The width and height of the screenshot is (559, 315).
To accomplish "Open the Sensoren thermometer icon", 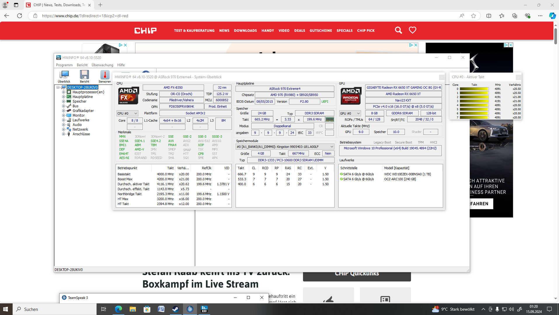I will [x=105, y=76].
